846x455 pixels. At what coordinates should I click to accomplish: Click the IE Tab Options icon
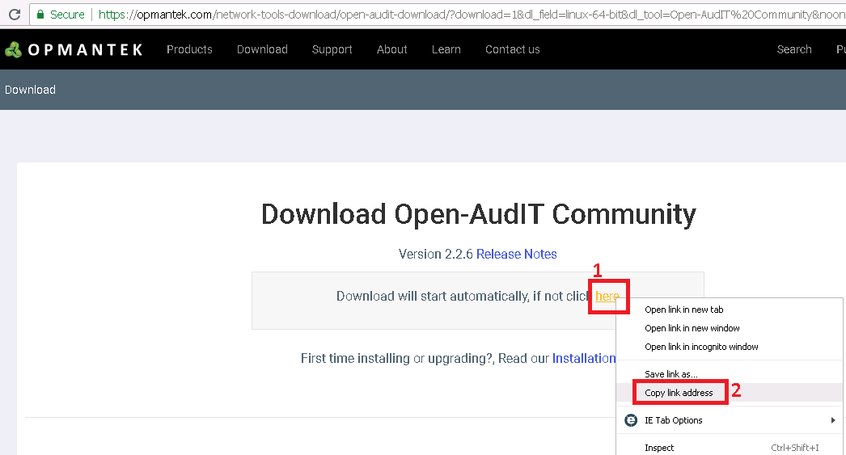tap(631, 420)
